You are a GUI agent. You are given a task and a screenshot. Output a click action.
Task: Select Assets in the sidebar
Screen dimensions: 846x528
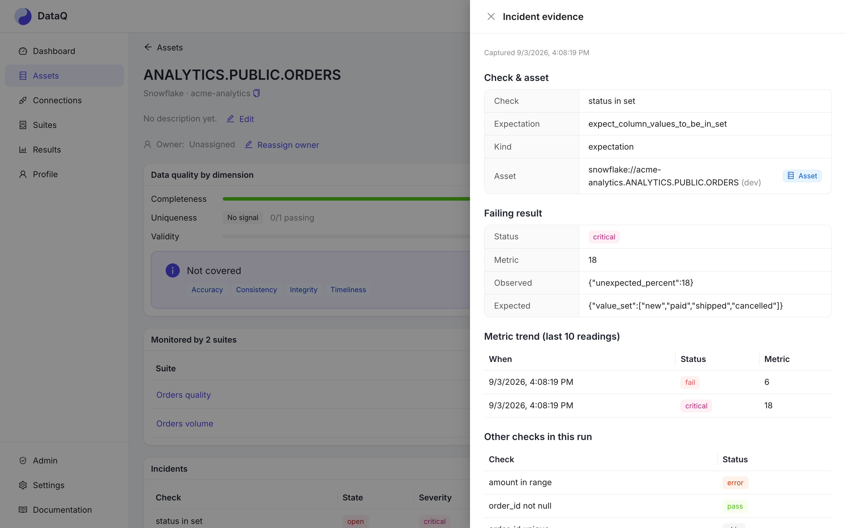click(64, 76)
